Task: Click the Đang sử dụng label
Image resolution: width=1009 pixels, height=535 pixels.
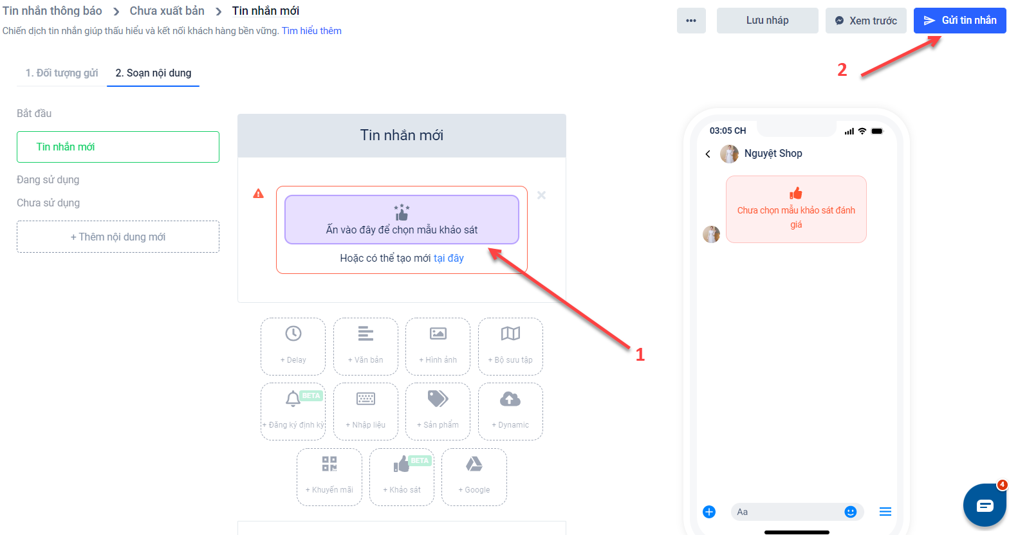Action: point(48,180)
